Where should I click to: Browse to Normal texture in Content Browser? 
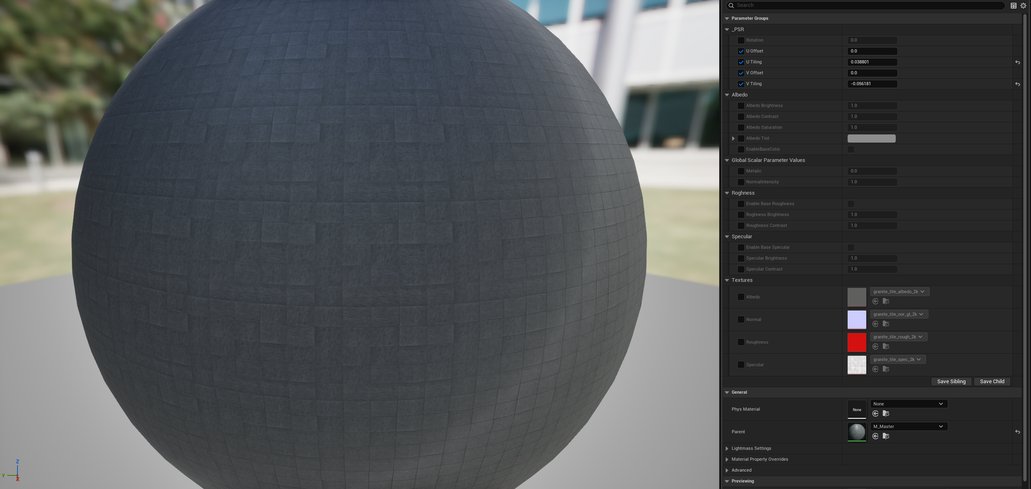[886, 324]
